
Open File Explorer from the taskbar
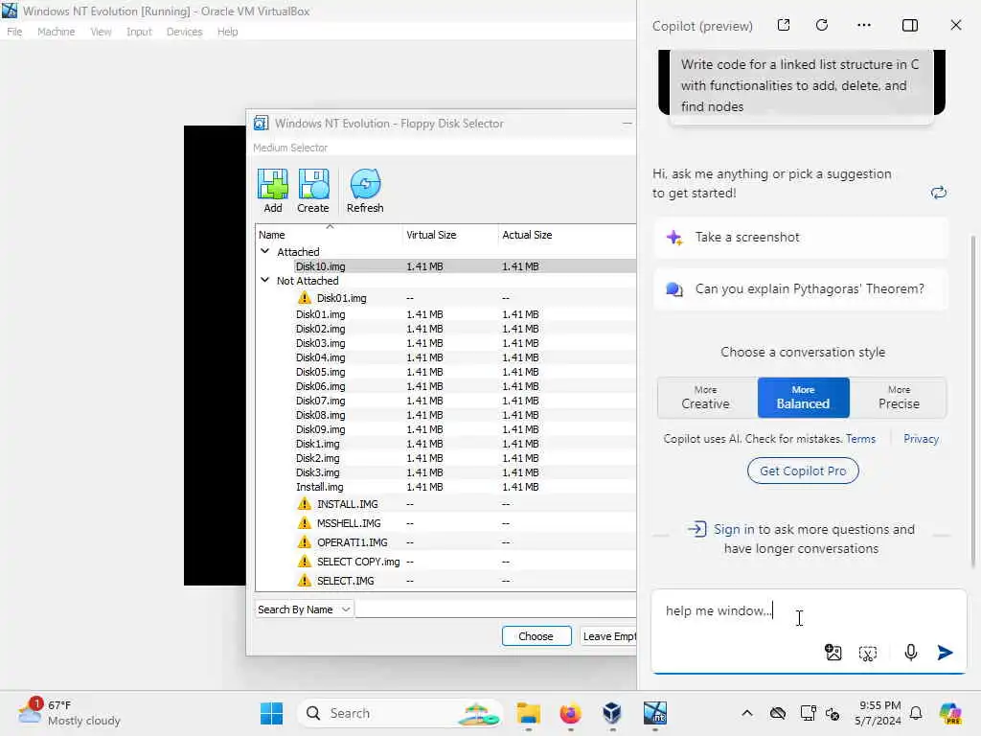point(528,713)
